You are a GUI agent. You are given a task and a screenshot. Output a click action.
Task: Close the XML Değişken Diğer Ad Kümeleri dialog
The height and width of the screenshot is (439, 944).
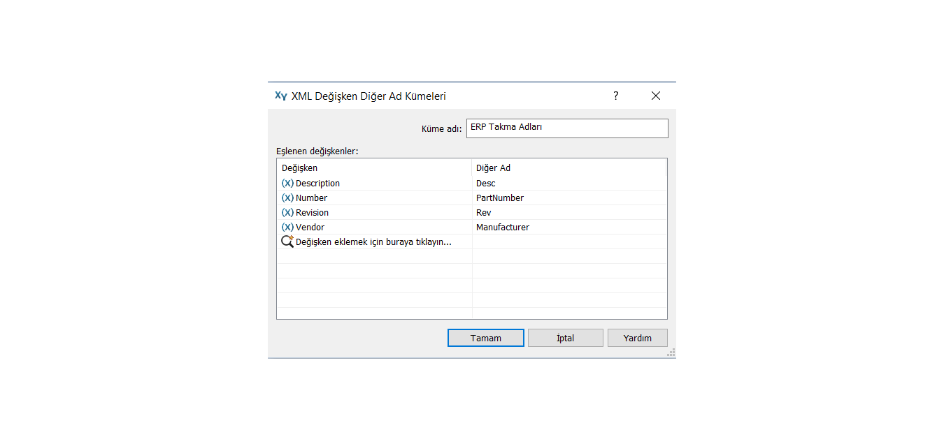656,96
